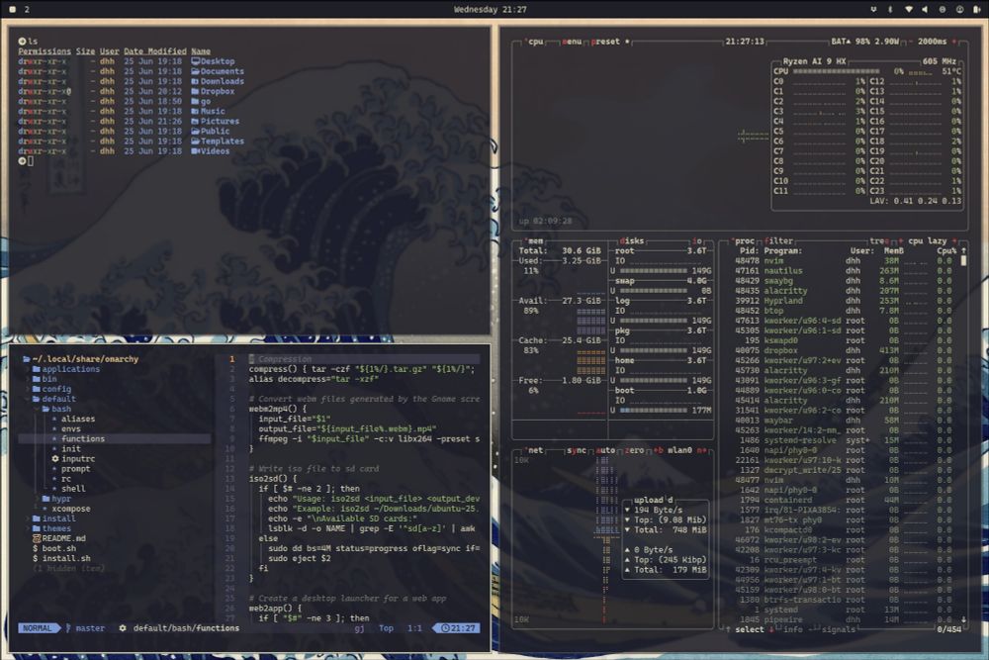Collapse the bash folder in nvim tree
Screen dimensions: 989x660
tap(56, 409)
